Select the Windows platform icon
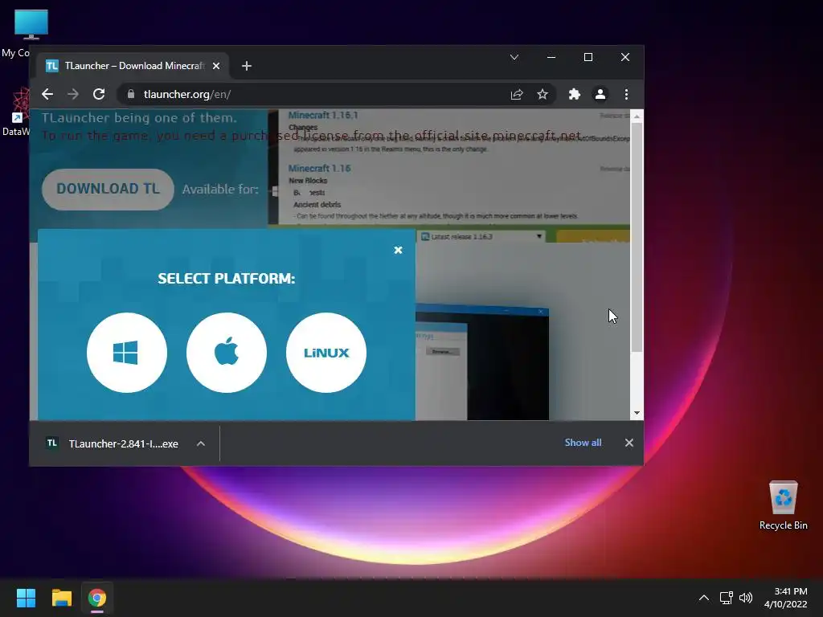Screen dimensions: 823x617 126,353
